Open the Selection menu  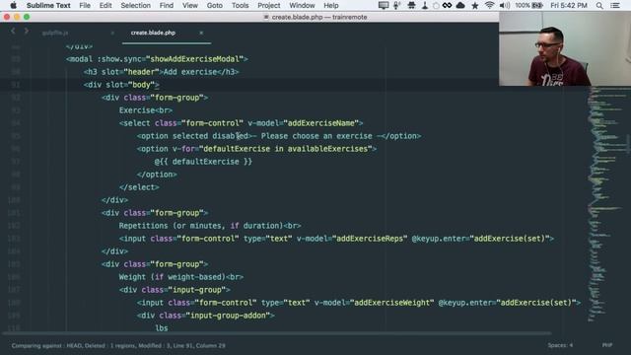[x=136, y=5]
